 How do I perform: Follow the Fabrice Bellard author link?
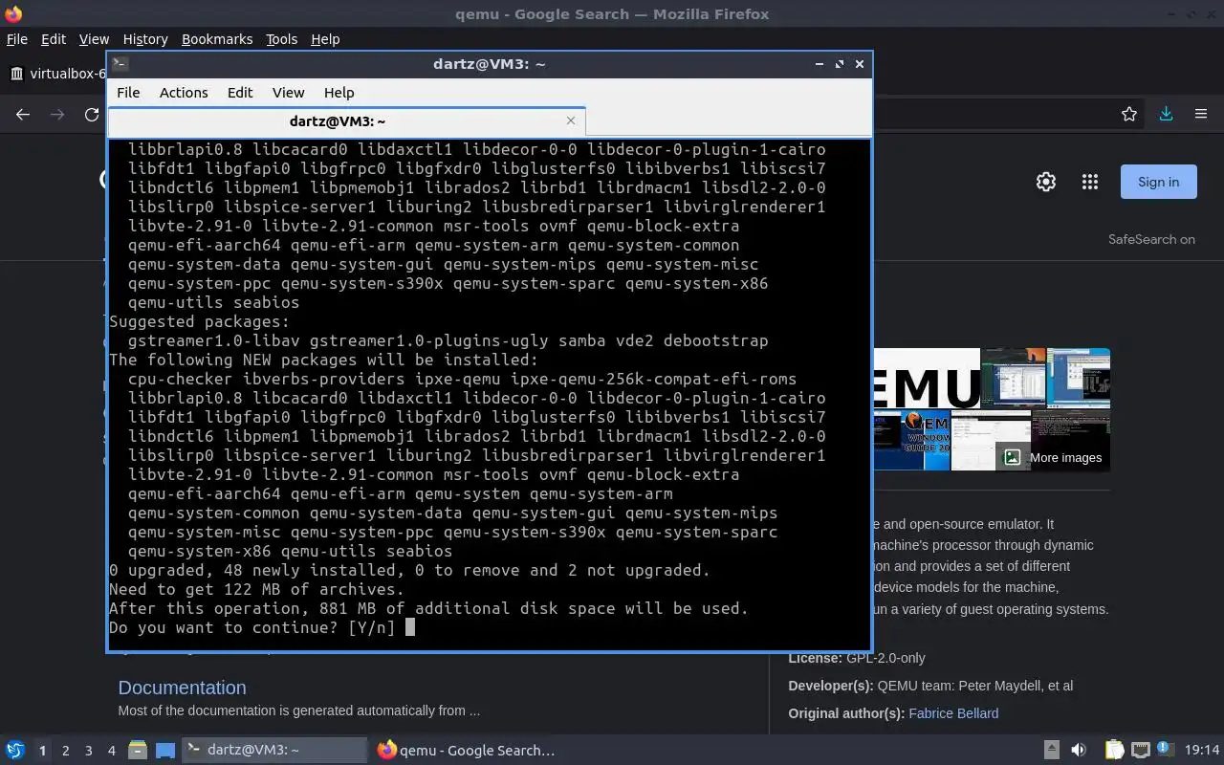(x=953, y=713)
